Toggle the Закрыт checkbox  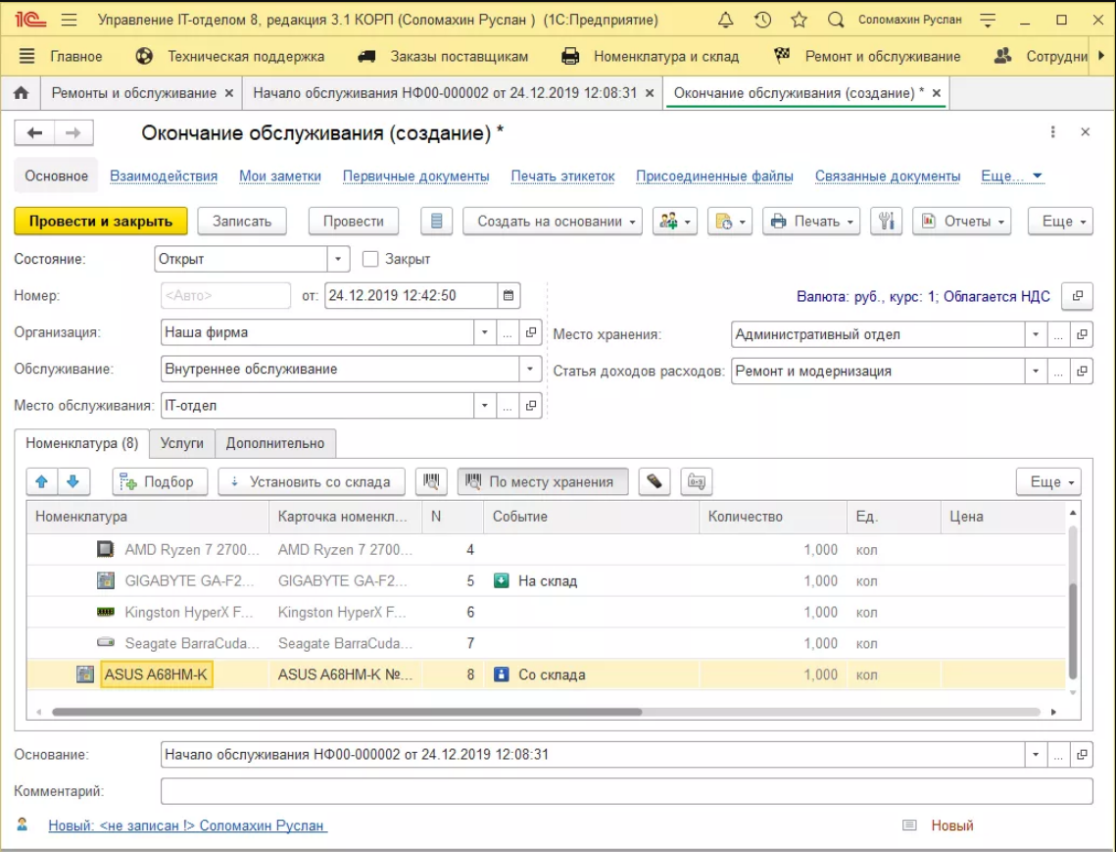(370, 259)
